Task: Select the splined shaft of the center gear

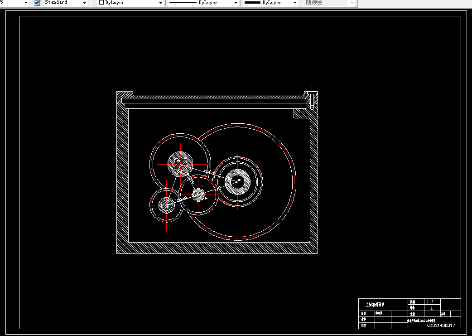Action: [x=198, y=195]
